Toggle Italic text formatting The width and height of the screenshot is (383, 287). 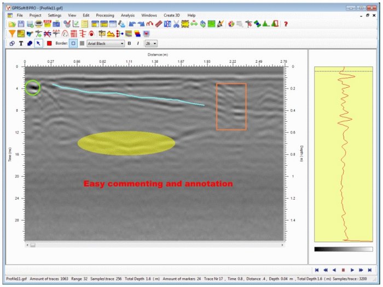point(138,43)
